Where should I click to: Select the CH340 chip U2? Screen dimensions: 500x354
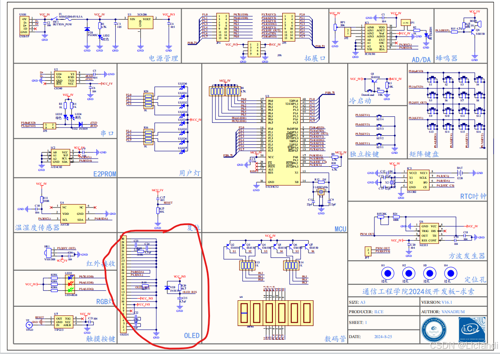pyautogui.click(x=65, y=79)
